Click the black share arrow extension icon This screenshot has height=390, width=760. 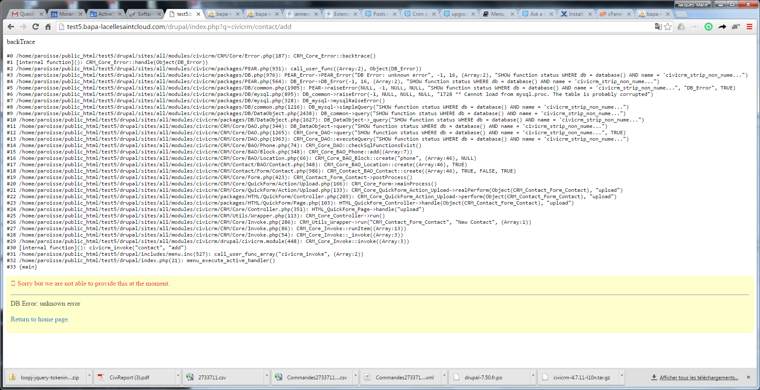pos(722,26)
